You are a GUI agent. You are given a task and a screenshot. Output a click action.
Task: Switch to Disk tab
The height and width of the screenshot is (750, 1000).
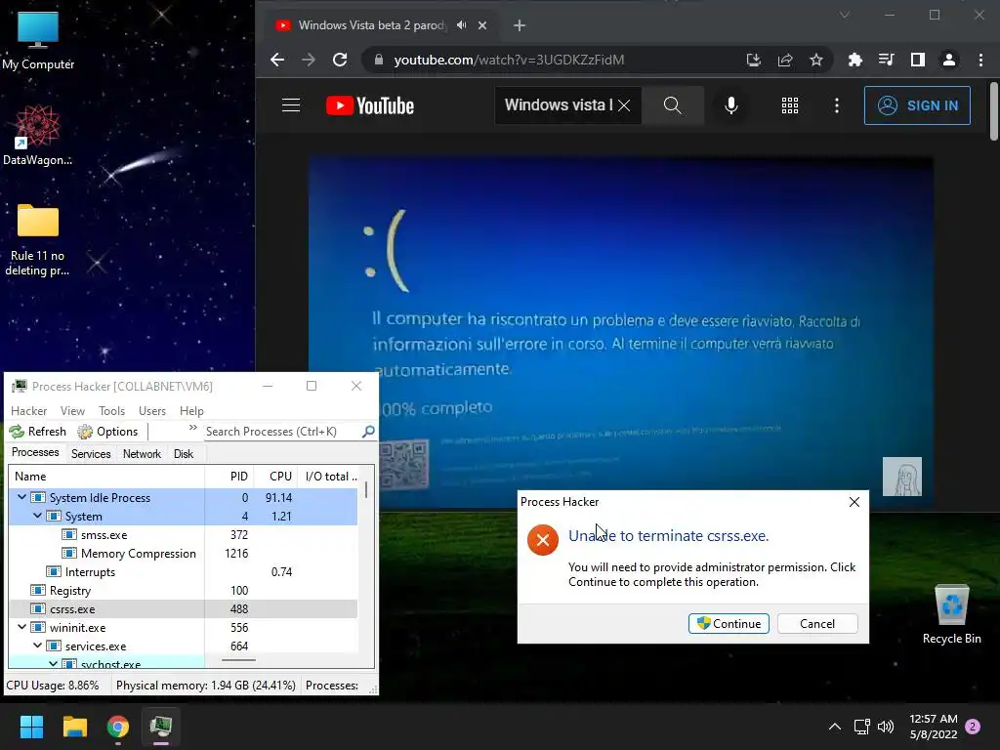183,453
